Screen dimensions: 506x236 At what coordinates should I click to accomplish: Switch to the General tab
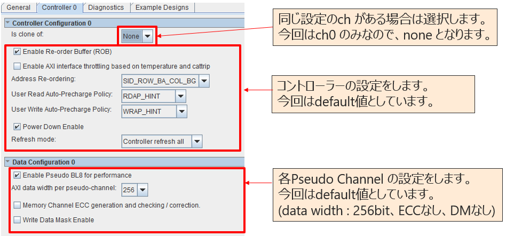tap(18, 7)
